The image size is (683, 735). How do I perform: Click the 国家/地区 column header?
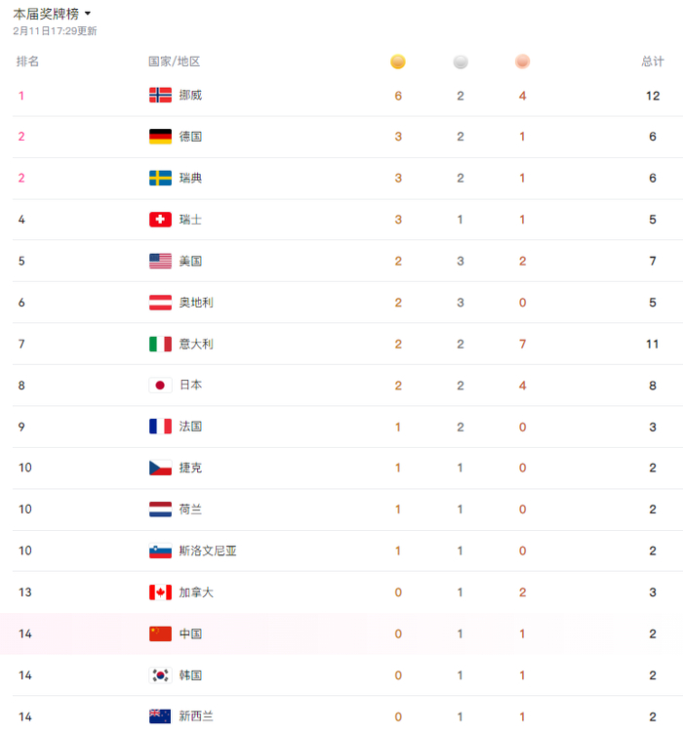pyautogui.click(x=175, y=61)
